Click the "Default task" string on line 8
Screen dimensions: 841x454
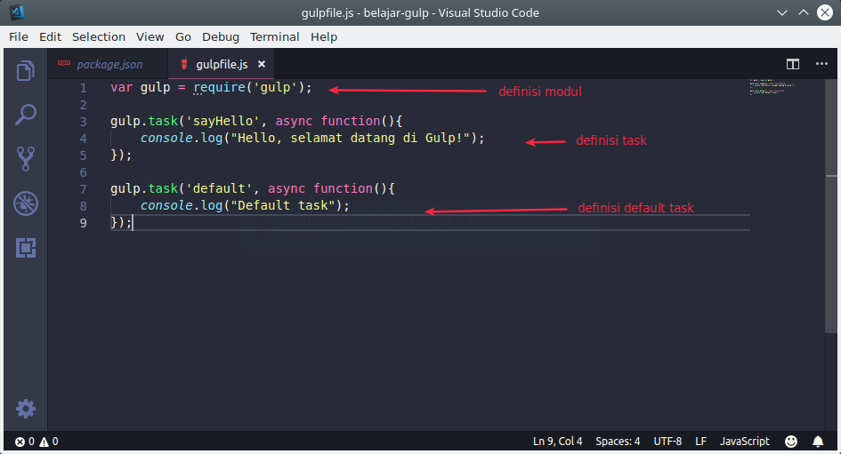pos(283,205)
